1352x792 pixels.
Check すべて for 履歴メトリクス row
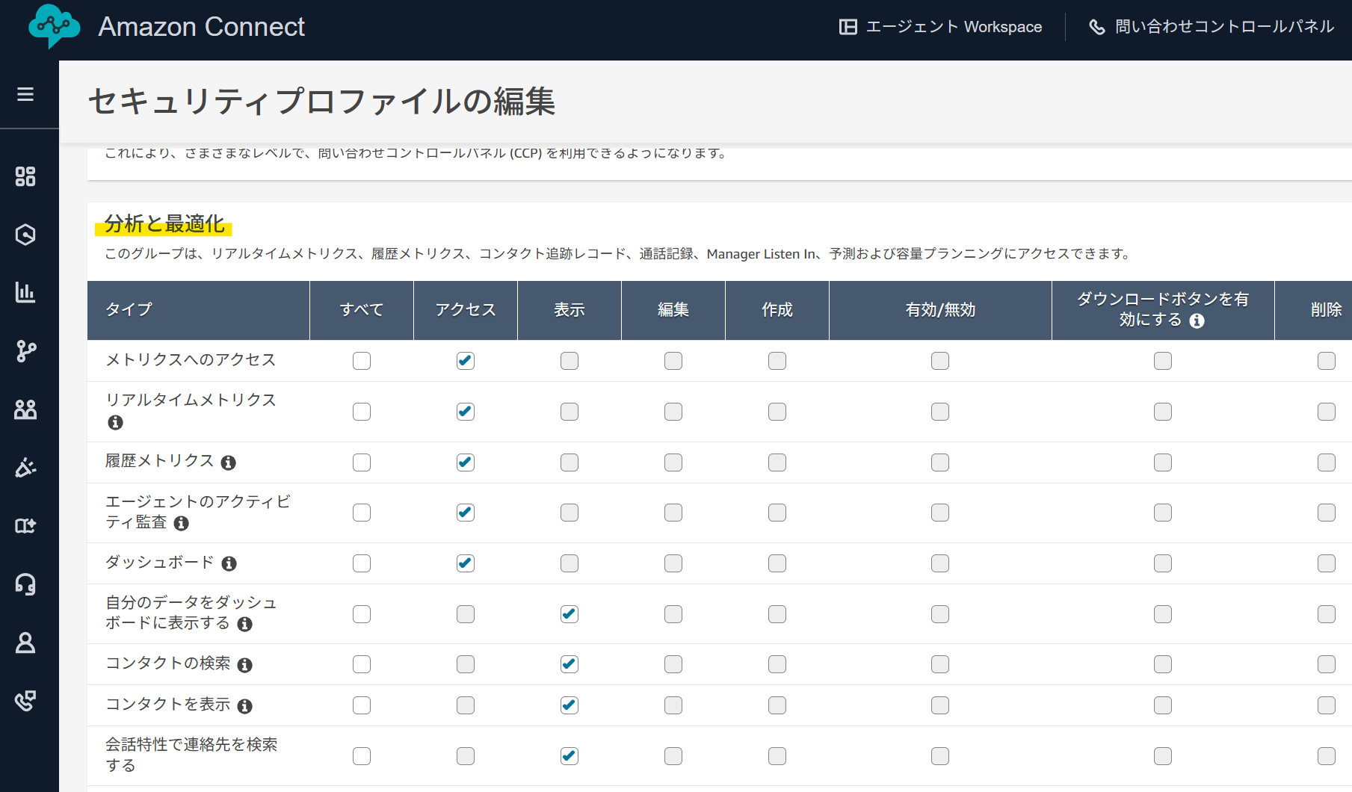coord(362,462)
